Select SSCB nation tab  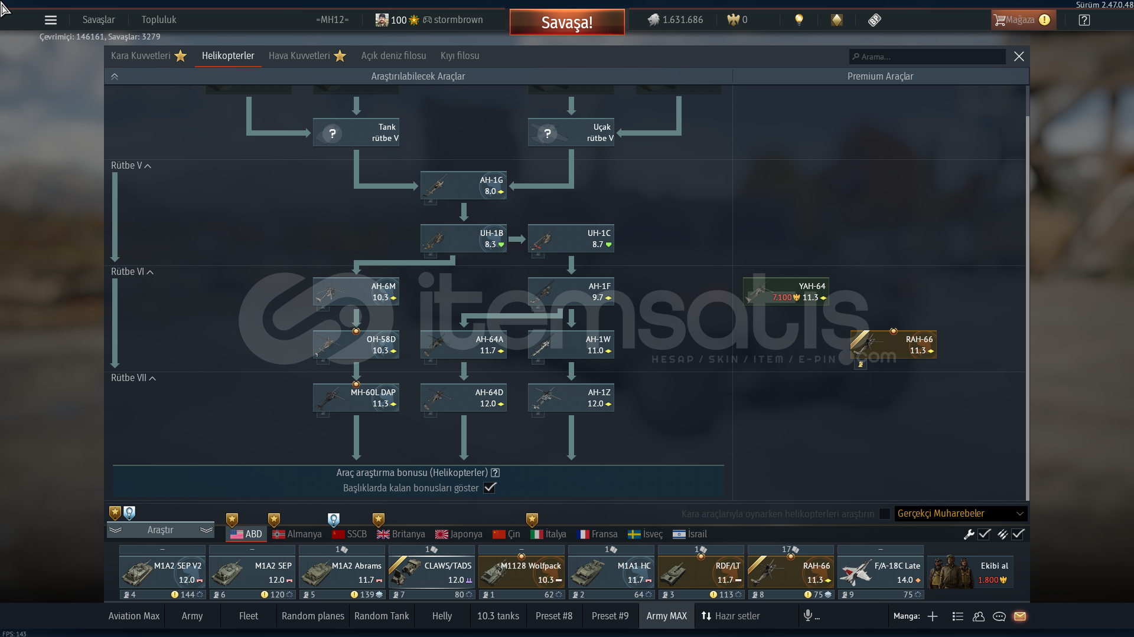349,534
